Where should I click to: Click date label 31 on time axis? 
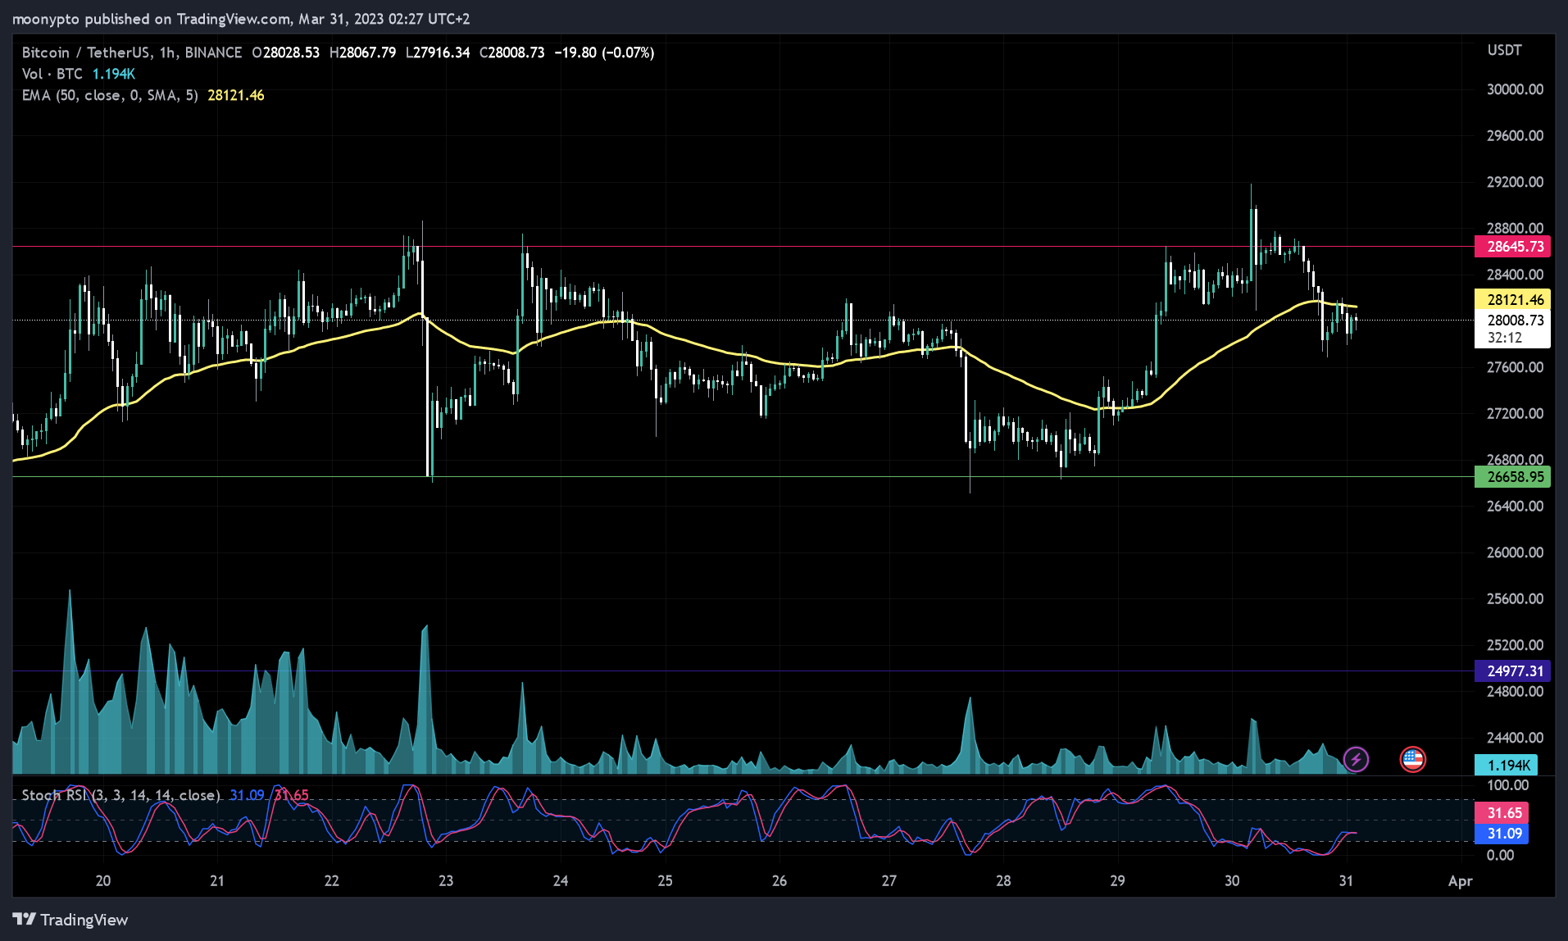pos(1346,881)
